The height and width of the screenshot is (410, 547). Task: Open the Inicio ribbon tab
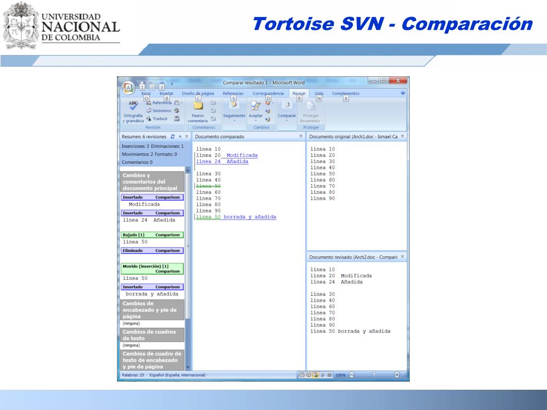[x=146, y=93]
